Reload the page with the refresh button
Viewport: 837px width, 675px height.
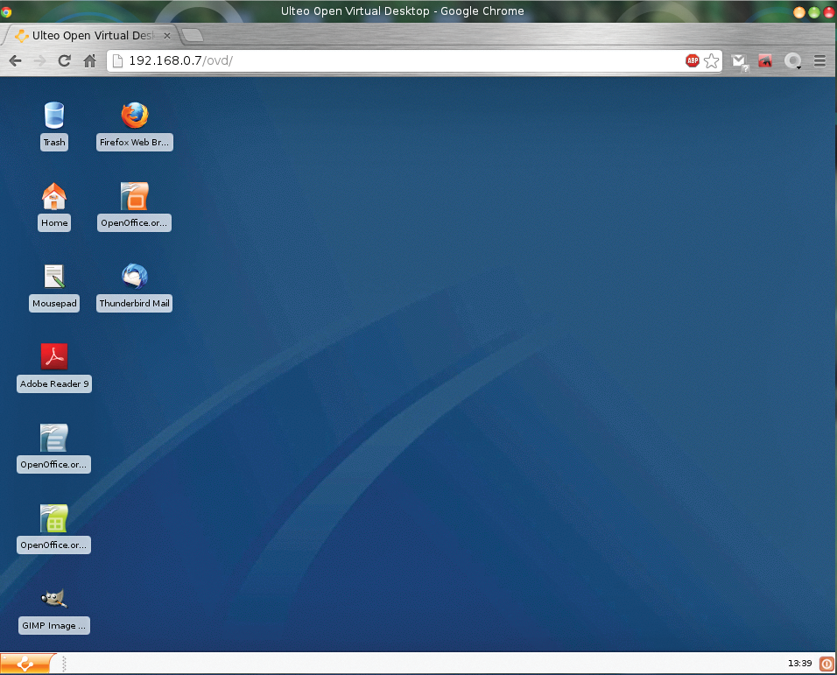[64, 60]
